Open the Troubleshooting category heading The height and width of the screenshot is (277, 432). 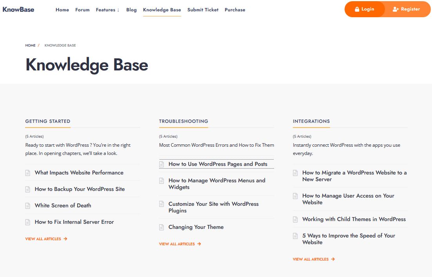coord(183,121)
